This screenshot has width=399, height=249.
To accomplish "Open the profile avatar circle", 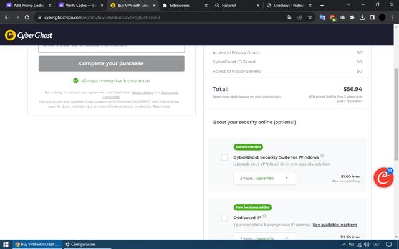I will pos(382,17).
